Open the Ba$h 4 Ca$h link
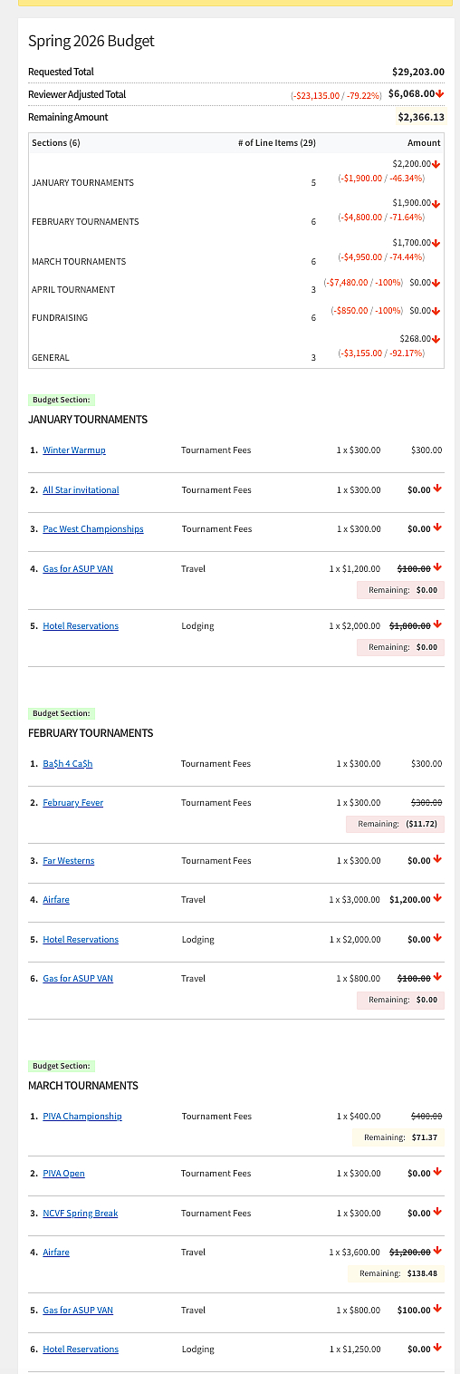Screen dimensions: 460x1374 click(x=68, y=764)
